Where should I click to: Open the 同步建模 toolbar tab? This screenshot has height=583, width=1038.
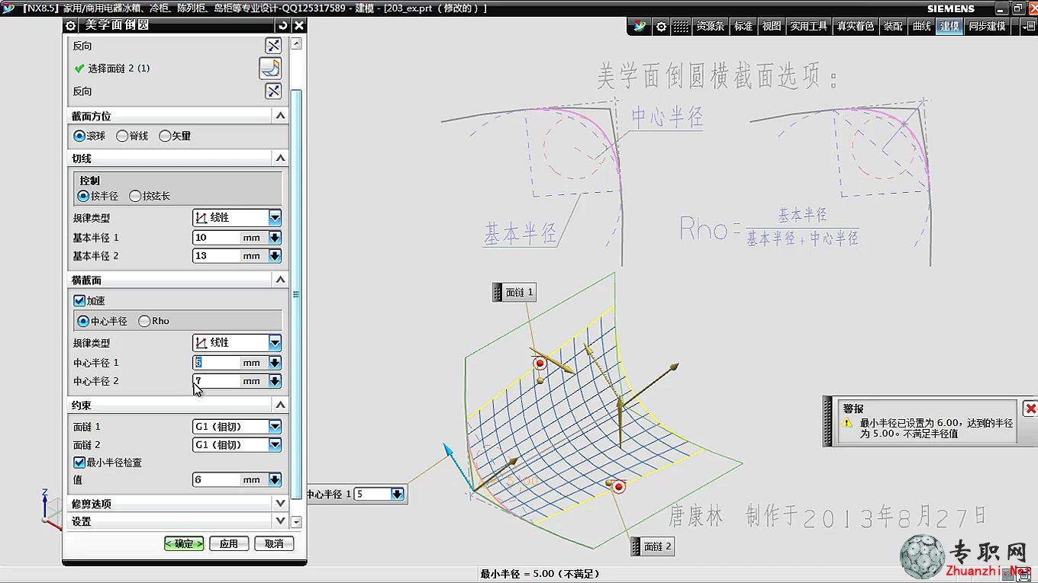[987, 26]
